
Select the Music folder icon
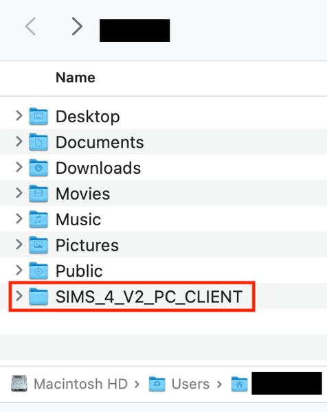tap(38, 219)
